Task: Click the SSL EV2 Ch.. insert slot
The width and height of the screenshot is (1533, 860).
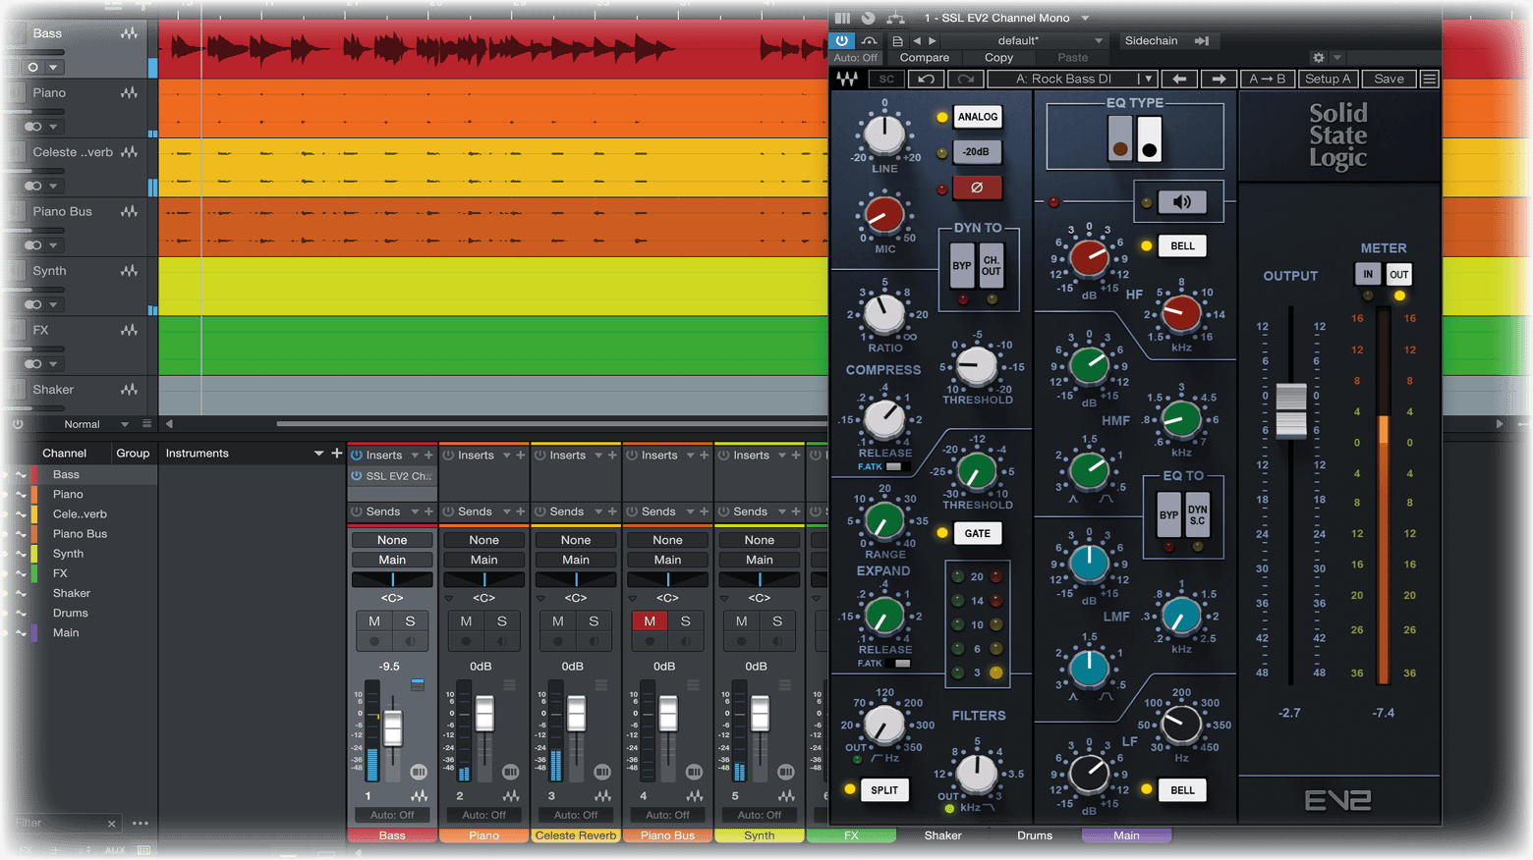Action: point(392,476)
